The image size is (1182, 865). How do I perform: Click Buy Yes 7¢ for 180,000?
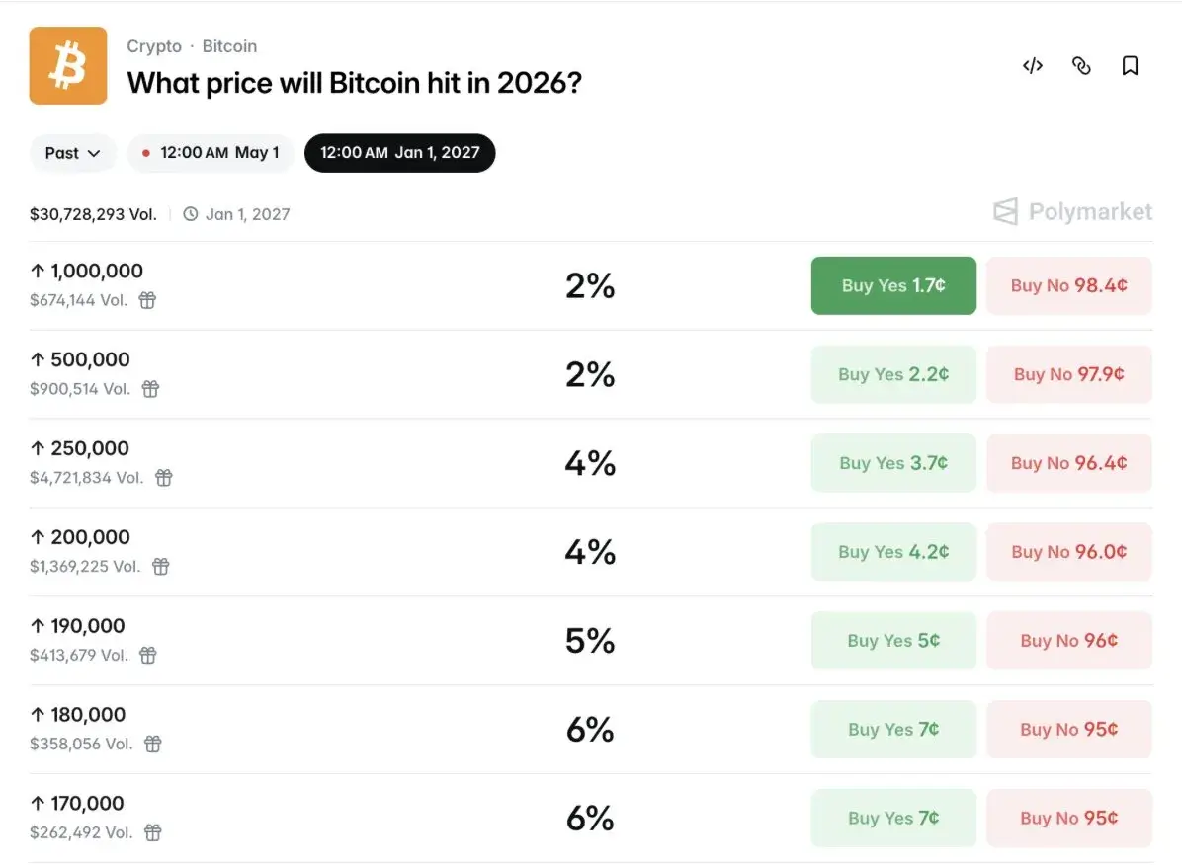point(893,730)
